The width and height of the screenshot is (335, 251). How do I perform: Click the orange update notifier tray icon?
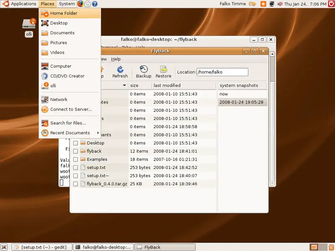coord(263,4)
